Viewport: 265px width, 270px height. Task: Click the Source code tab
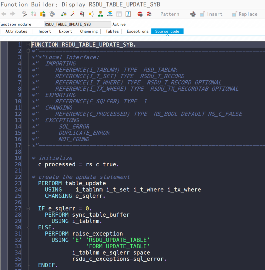(x=167, y=31)
